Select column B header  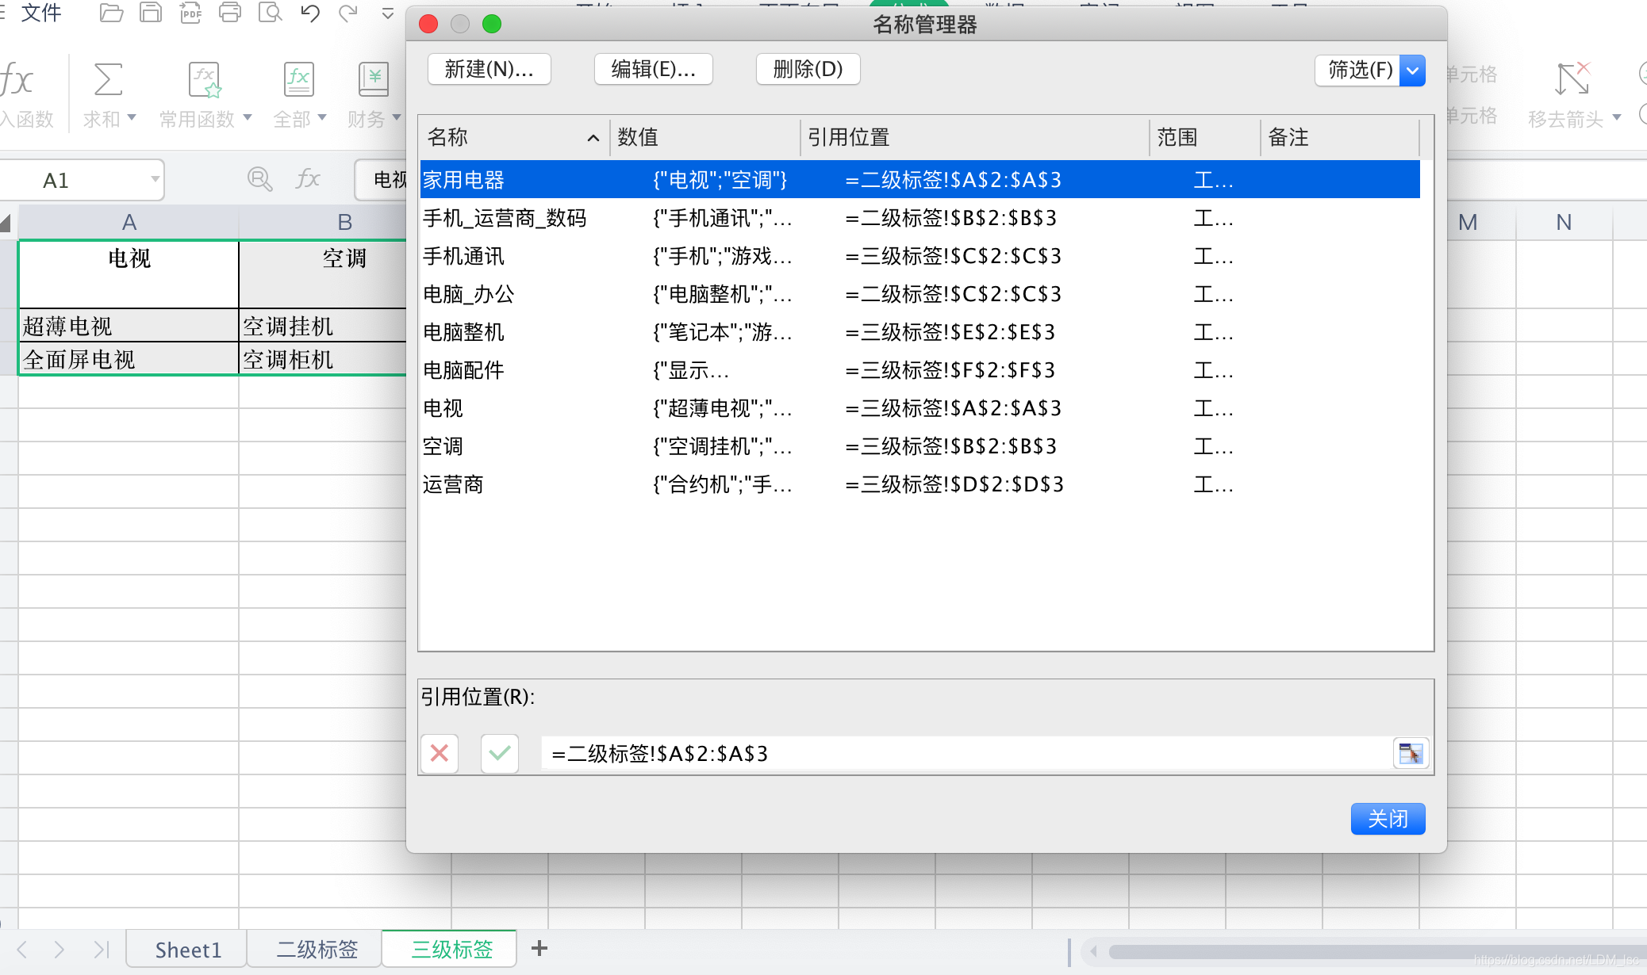point(344,222)
